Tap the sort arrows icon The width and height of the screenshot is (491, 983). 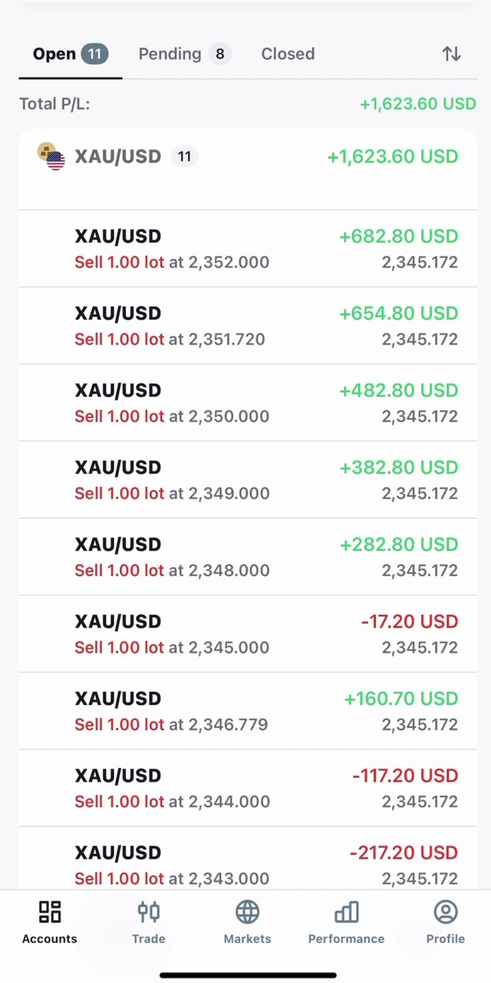click(451, 54)
